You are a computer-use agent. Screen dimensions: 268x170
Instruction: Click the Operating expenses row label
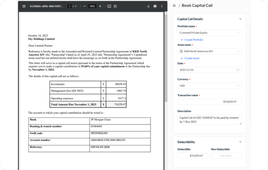click(62, 98)
